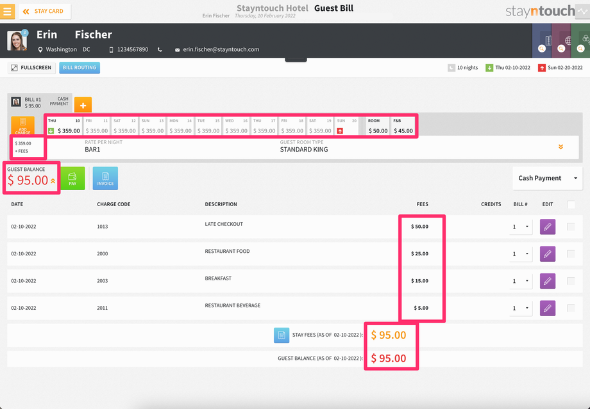Open the hamburger main menu
Screen dimensions: 590x409
[7, 12]
